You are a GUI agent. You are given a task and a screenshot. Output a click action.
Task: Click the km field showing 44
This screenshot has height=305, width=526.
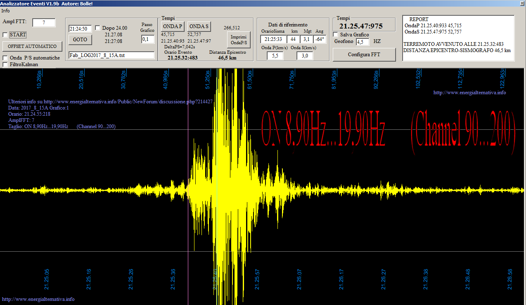293,40
